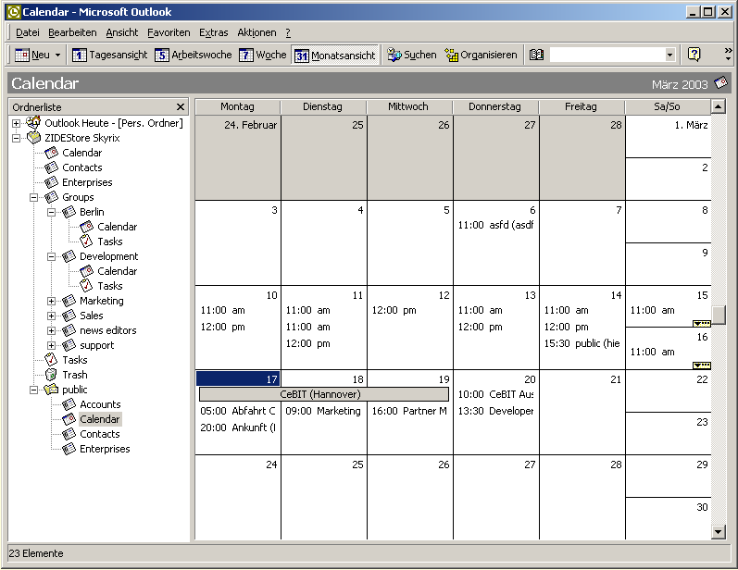Open the ? help menu
Image resolution: width=738 pixels, height=570 pixels.
pyautogui.click(x=288, y=32)
